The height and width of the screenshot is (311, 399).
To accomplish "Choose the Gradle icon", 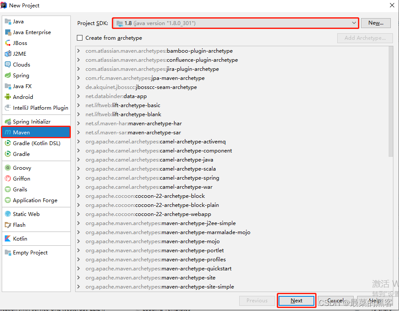I will pos(8,154).
